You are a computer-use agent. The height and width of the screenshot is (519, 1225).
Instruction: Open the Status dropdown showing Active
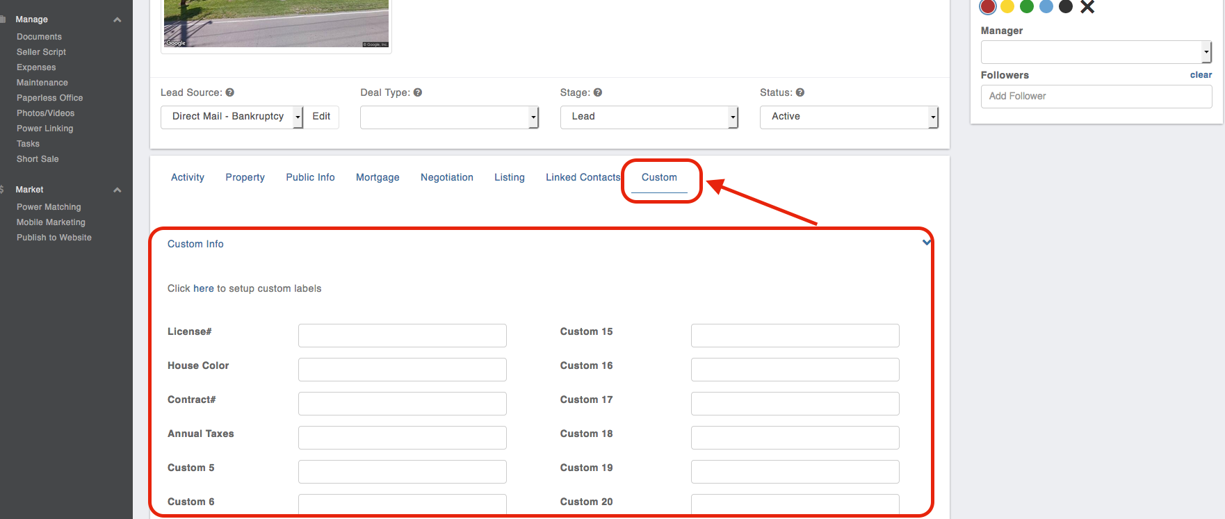pyautogui.click(x=849, y=117)
